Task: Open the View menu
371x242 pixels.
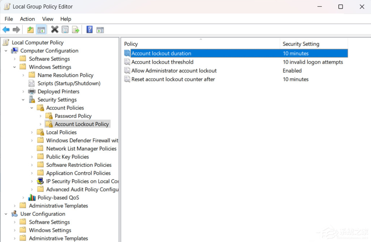Action: click(48, 19)
